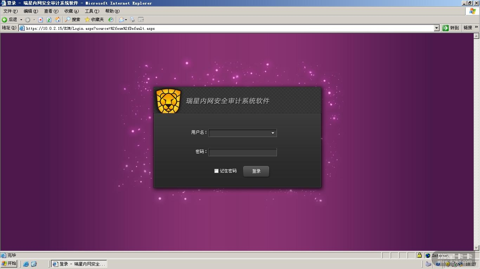Click the 用户名 username combo box
This screenshot has height=269, width=480.
[x=242, y=133]
